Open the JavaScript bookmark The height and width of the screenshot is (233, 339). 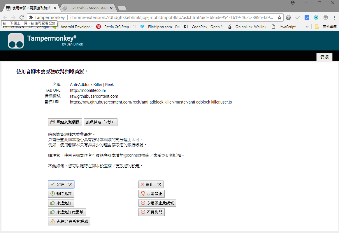pos(284,27)
